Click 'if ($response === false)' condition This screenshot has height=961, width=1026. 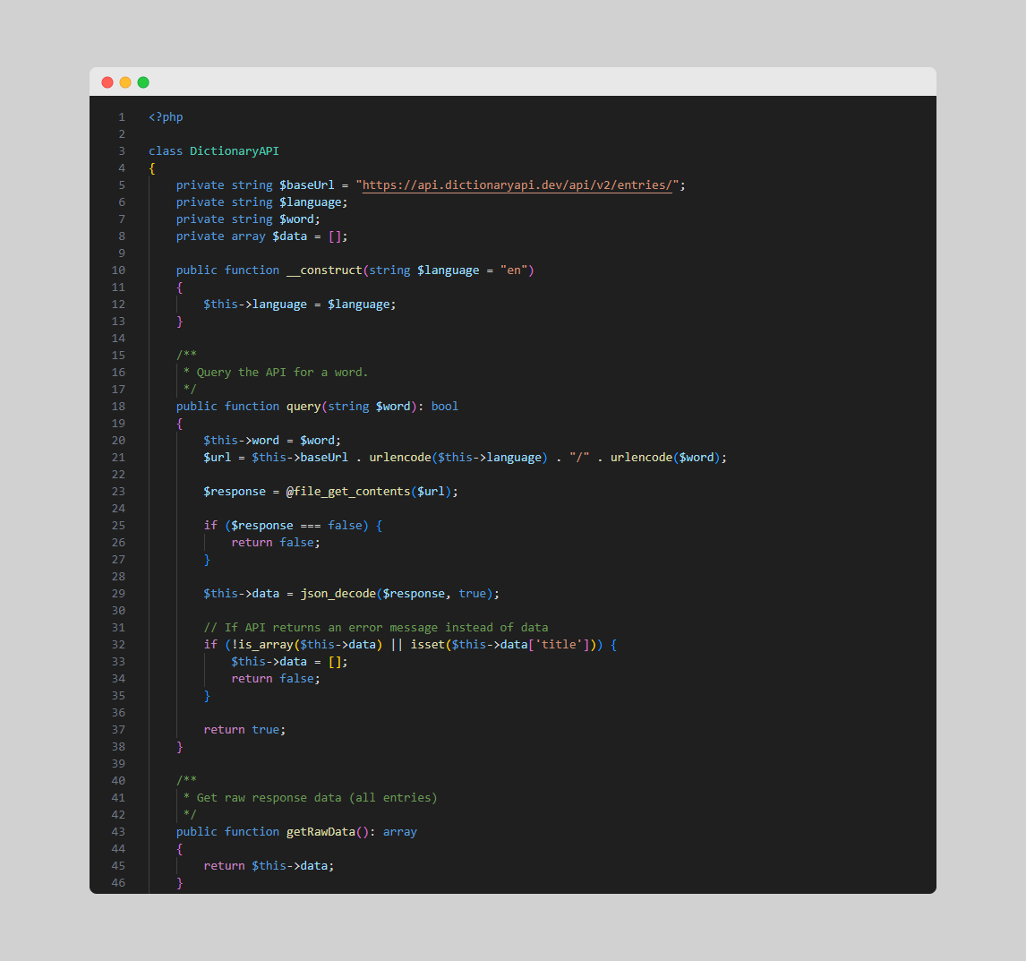coord(286,526)
